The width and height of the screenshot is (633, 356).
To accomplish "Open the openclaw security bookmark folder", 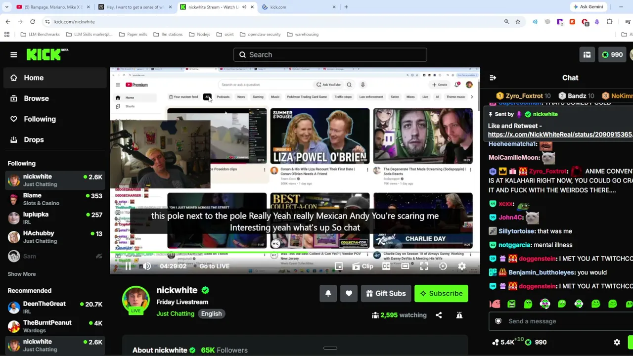I will [x=260, y=35].
